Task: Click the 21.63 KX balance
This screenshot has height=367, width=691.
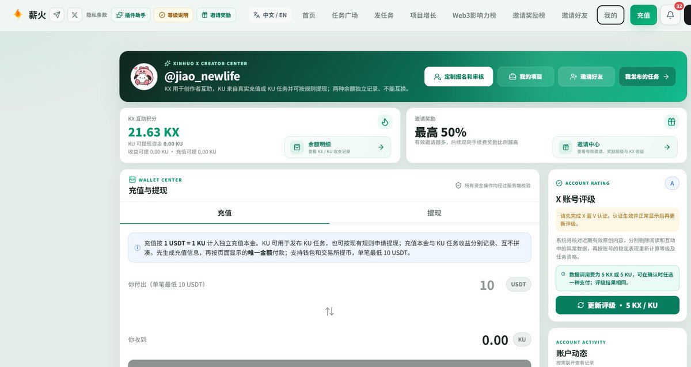Action: [x=154, y=132]
